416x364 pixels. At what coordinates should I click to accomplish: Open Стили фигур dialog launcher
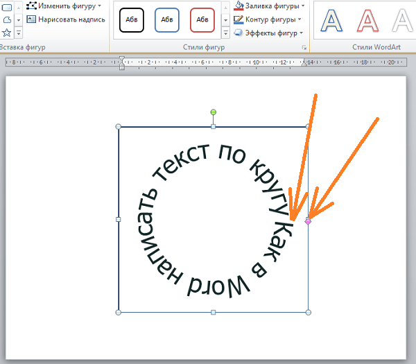coord(304,48)
